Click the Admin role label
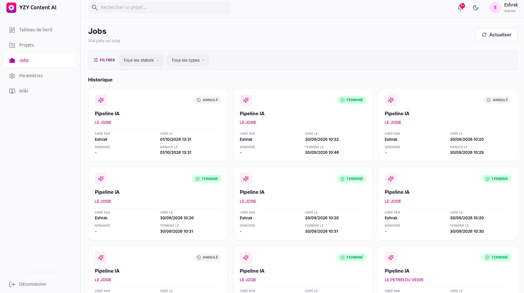 [x=510, y=11]
